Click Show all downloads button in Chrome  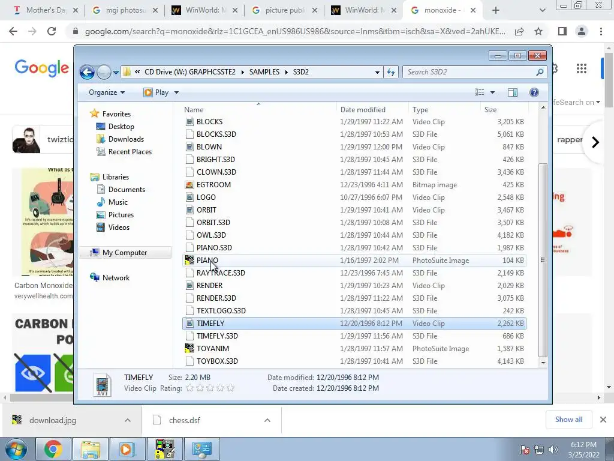pyautogui.click(x=568, y=420)
